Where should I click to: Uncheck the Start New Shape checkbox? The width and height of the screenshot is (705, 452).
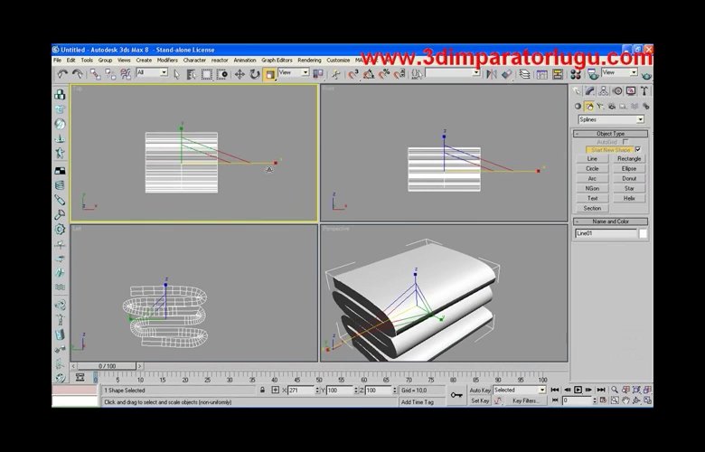[x=637, y=149]
